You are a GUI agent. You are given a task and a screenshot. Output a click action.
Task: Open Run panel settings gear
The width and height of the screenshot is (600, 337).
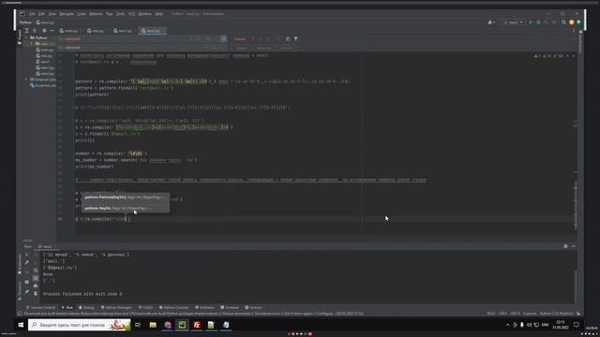pos(565,246)
